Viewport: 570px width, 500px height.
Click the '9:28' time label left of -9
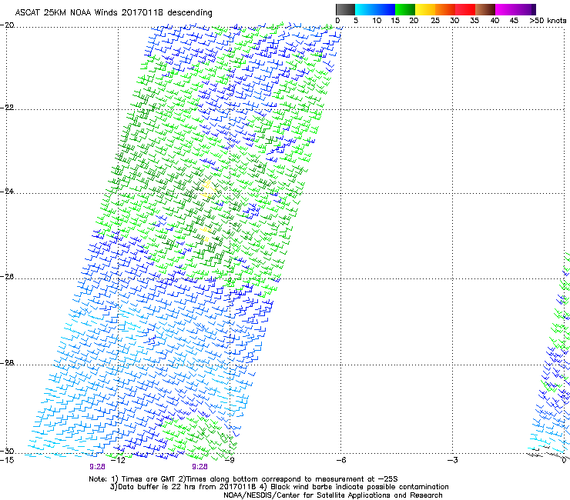point(200,467)
